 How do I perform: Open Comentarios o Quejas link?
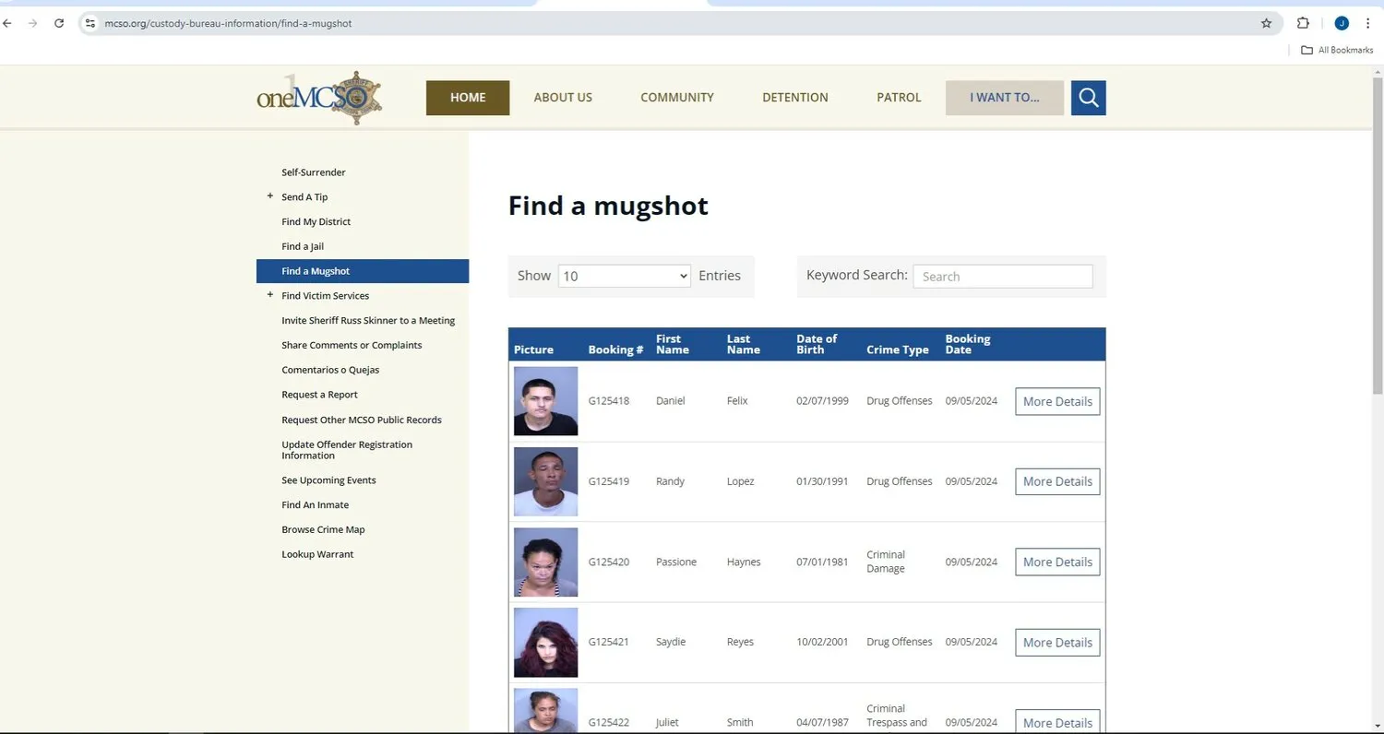point(330,370)
